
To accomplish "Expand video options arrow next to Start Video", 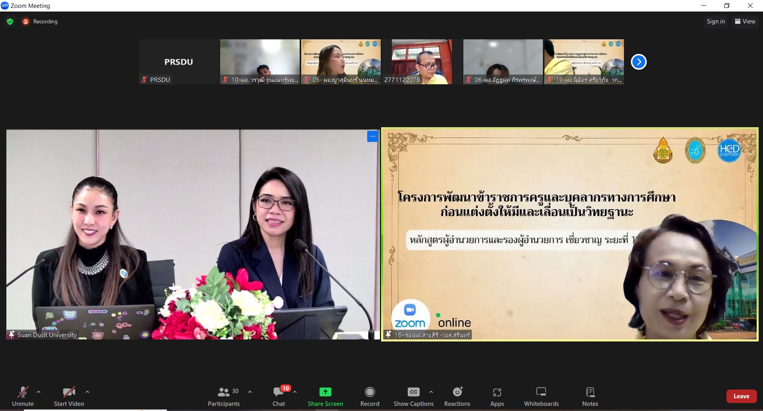I will [x=87, y=392].
